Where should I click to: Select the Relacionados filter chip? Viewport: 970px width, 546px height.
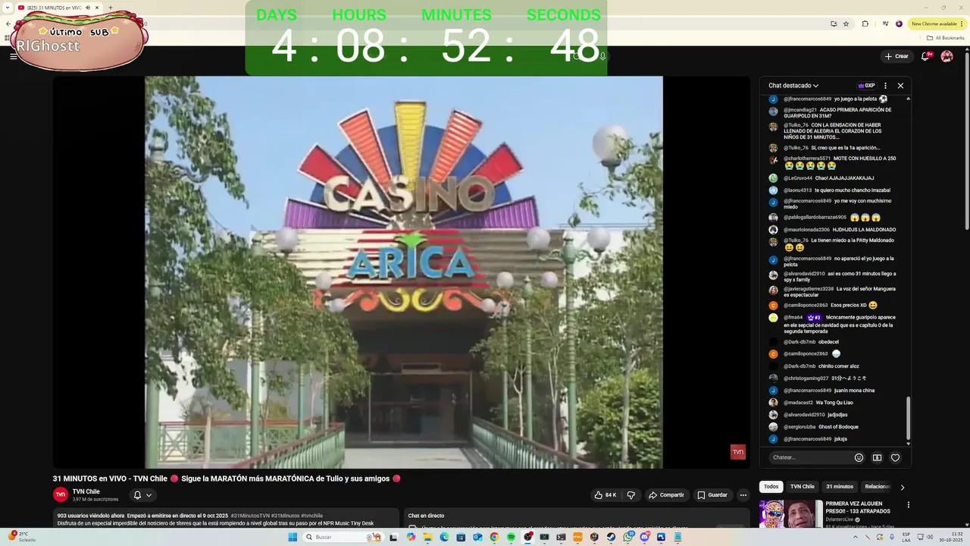(x=878, y=487)
